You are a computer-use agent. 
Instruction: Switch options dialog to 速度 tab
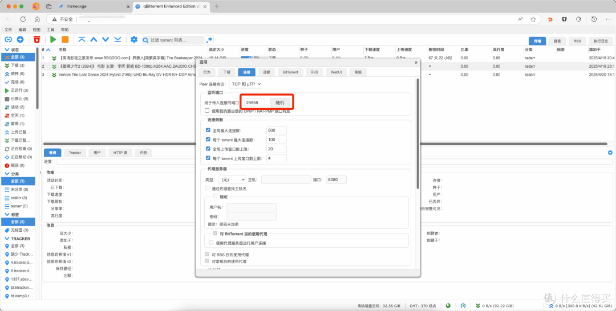coord(266,72)
